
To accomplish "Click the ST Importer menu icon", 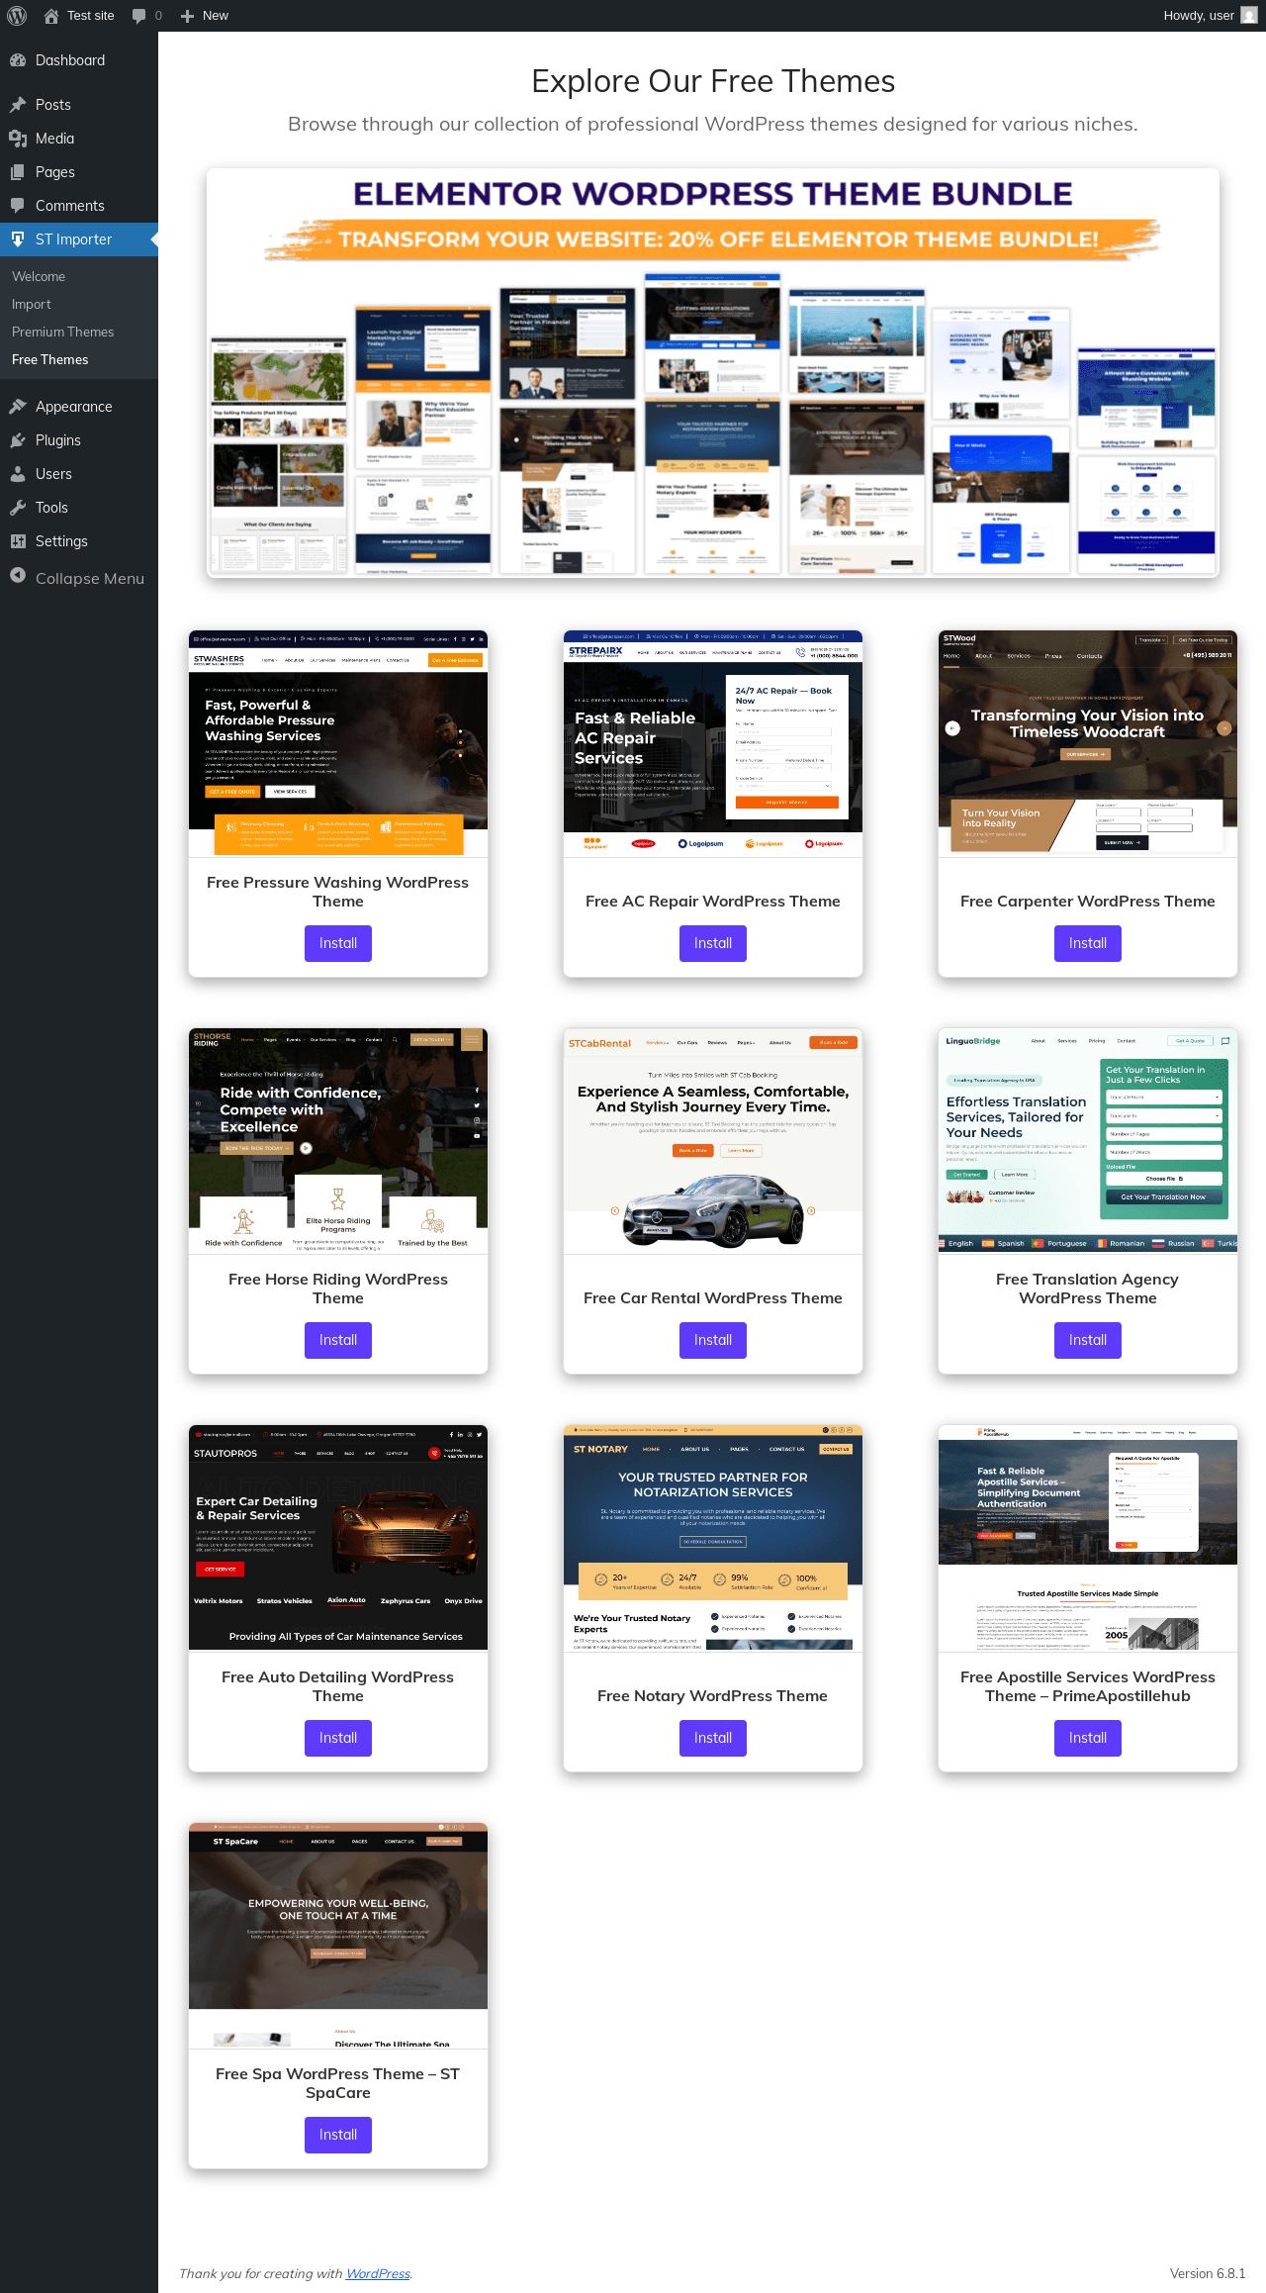I will point(18,239).
